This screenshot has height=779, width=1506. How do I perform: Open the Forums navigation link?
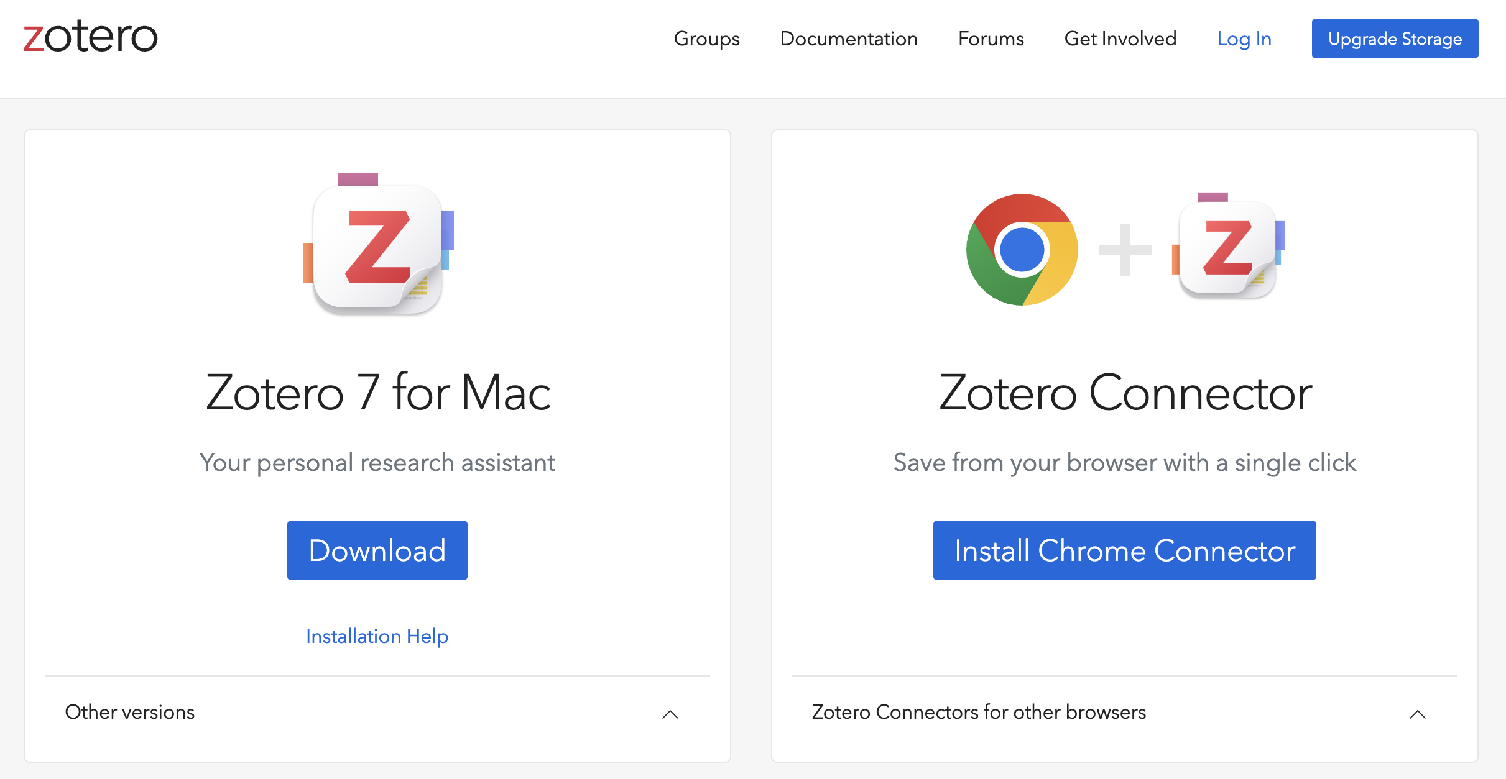[x=991, y=39]
